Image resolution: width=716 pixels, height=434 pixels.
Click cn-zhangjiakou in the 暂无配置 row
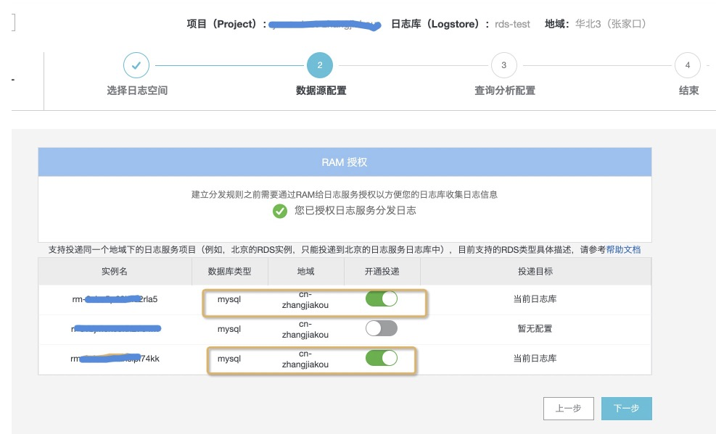[305, 329]
